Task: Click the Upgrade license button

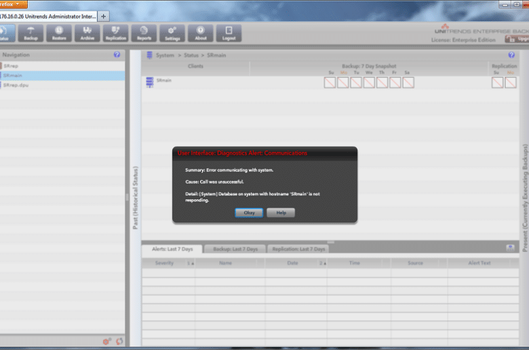Action: tap(517, 39)
